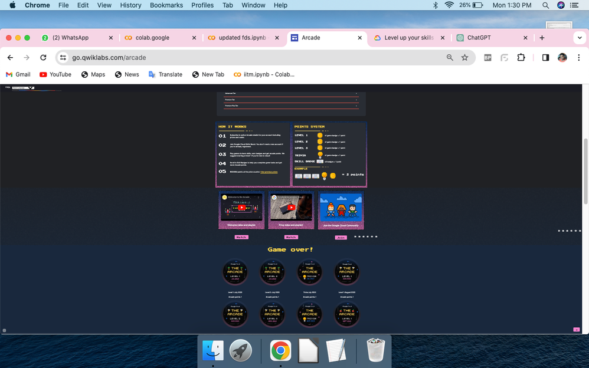Switch to the colab.google tab

click(x=161, y=38)
